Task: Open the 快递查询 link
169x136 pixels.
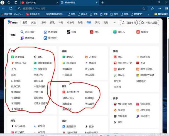Action: (x=16, y=92)
